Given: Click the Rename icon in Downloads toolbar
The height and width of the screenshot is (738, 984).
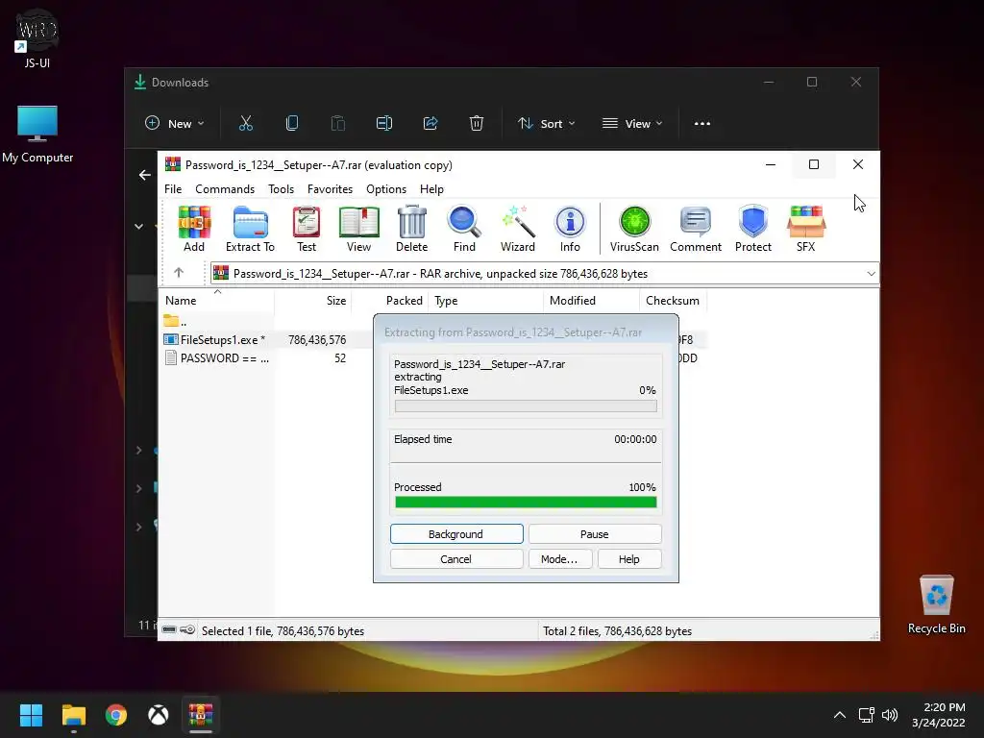Looking at the screenshot, I should pos(384,123).
